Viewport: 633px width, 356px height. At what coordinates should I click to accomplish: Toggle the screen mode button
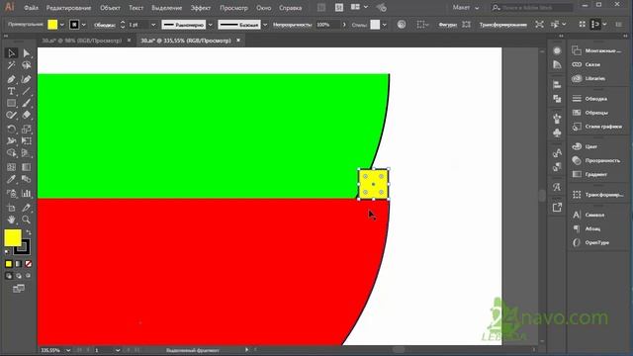pyautogui.click(x=19, y=289)
